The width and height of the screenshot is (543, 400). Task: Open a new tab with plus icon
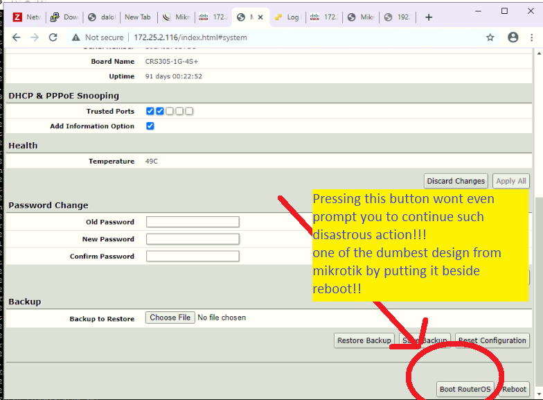429,17
